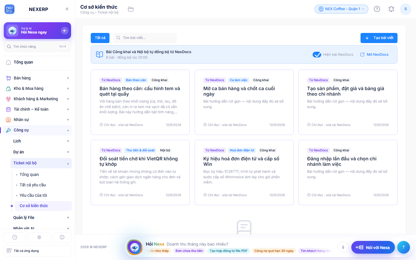Expand the Dự án submenu arrow
Image resolution: width=416 pixels, height=260 pixels.
coord(68,152)
